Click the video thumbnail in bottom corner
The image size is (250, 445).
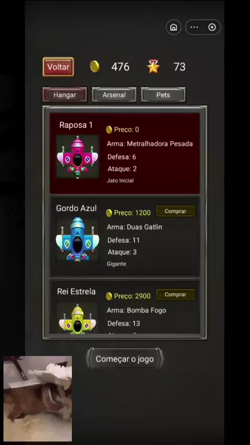(37, 399)
